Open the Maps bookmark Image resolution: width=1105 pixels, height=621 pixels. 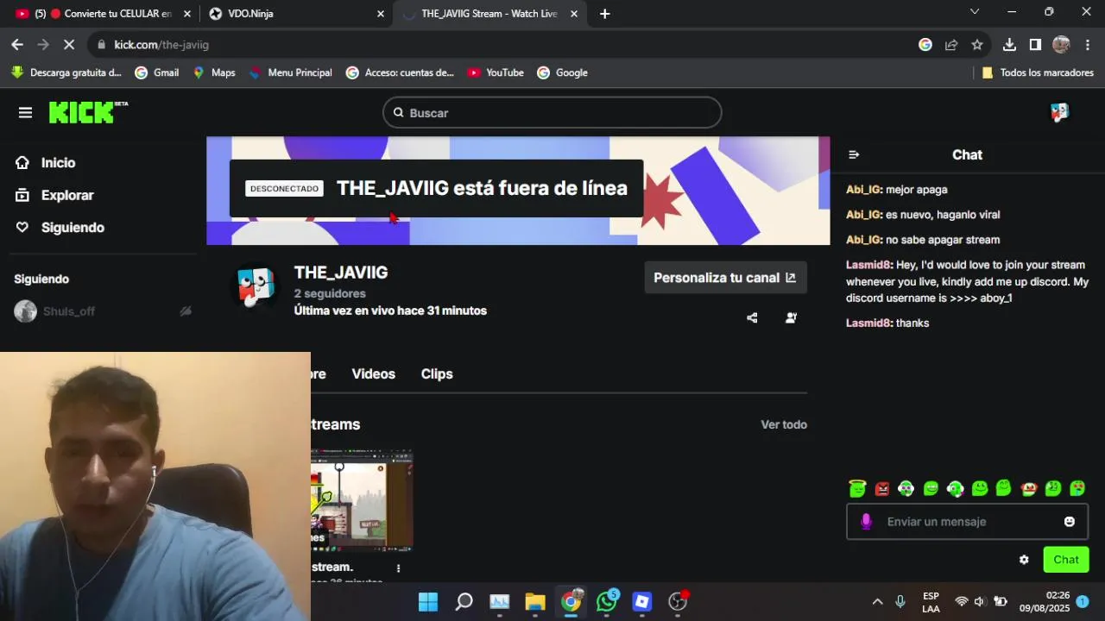click(x=214, y=73)
